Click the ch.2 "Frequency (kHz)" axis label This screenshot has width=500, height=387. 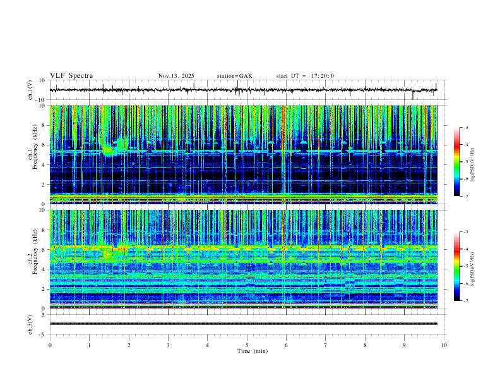[x=35, y=251]
